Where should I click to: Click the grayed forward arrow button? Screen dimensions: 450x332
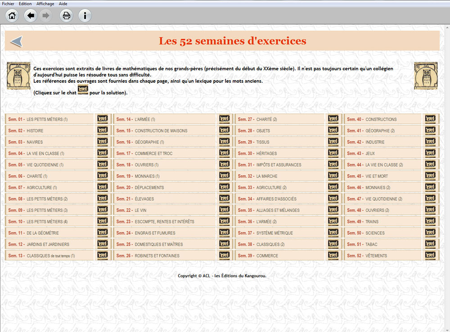[45, 16]
